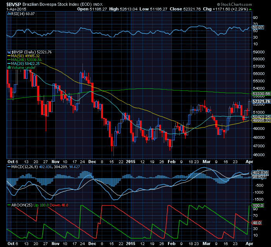Click the 59000 price axis label
This screenshot has width=271, height=247.
(x=259, y=52)
